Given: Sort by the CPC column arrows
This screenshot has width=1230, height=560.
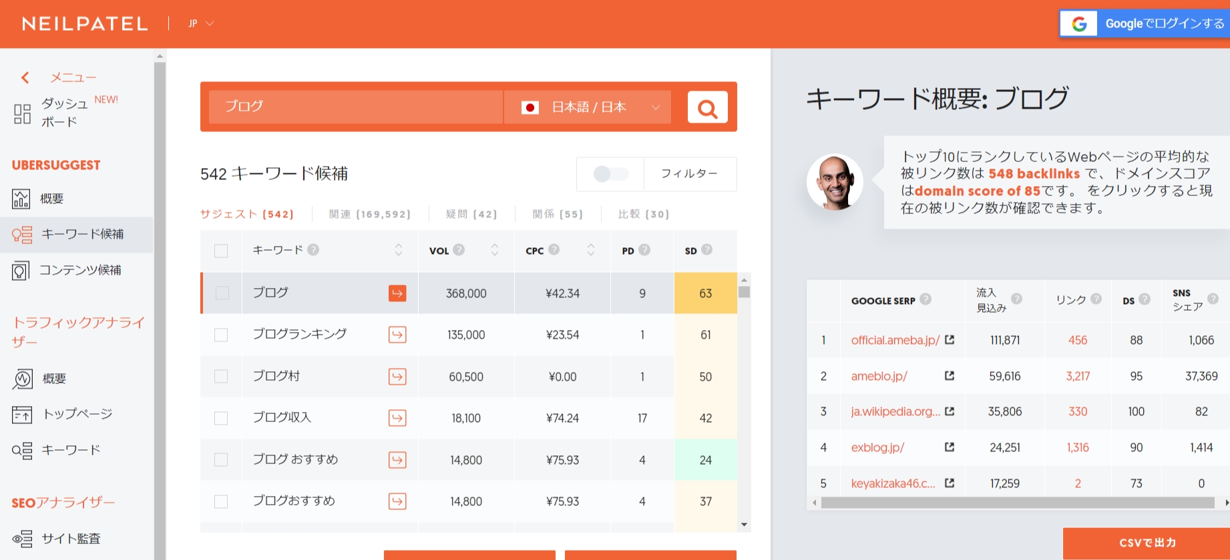Looking at the screenshot, I should point(591,250).
